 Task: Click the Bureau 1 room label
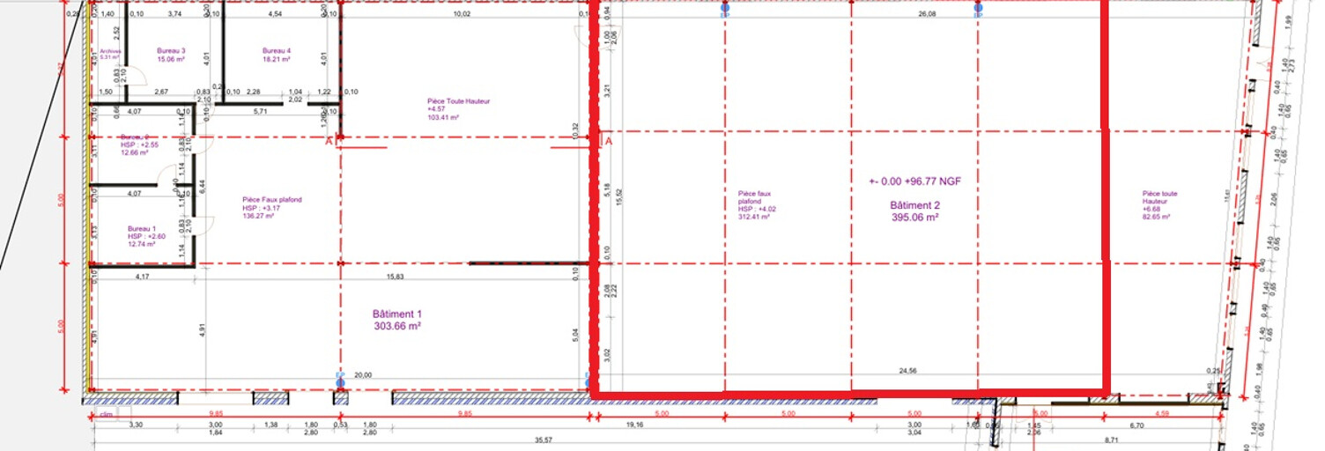pyautogui.click(x=141, y=236)
